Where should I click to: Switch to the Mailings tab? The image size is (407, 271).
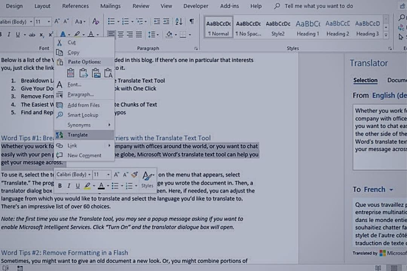click(x=110, y=6)
